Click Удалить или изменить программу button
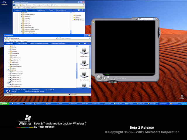This screenshot has height=140, width=187. pyautogui.click(x=39, y=43)
